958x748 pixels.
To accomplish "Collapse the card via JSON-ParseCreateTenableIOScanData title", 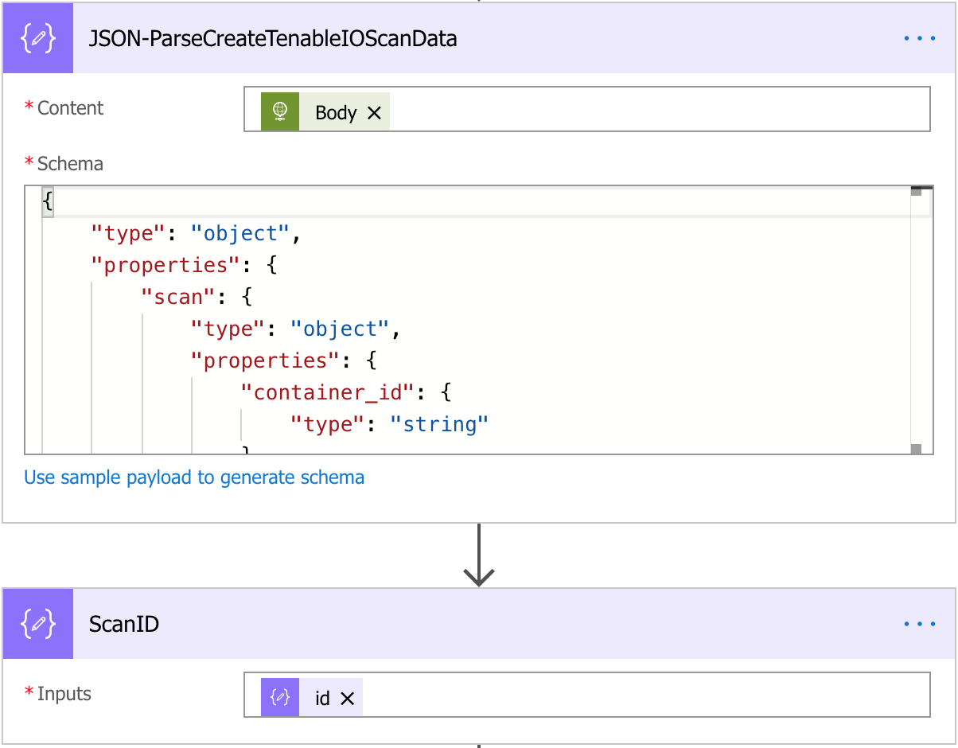I will (273, 39).
